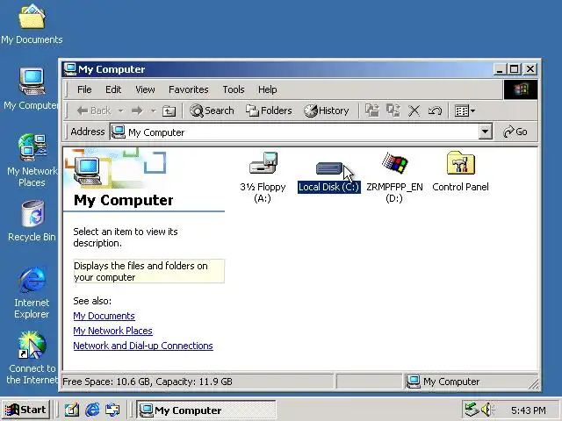
Task: Launch Internet Explorer from quick launch
Action: point(92,410)
